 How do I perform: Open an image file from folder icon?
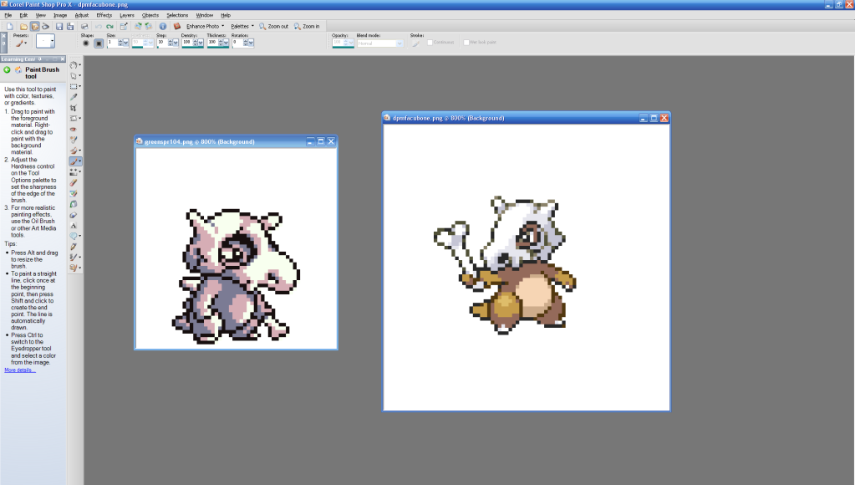click(x=23, y=26)
